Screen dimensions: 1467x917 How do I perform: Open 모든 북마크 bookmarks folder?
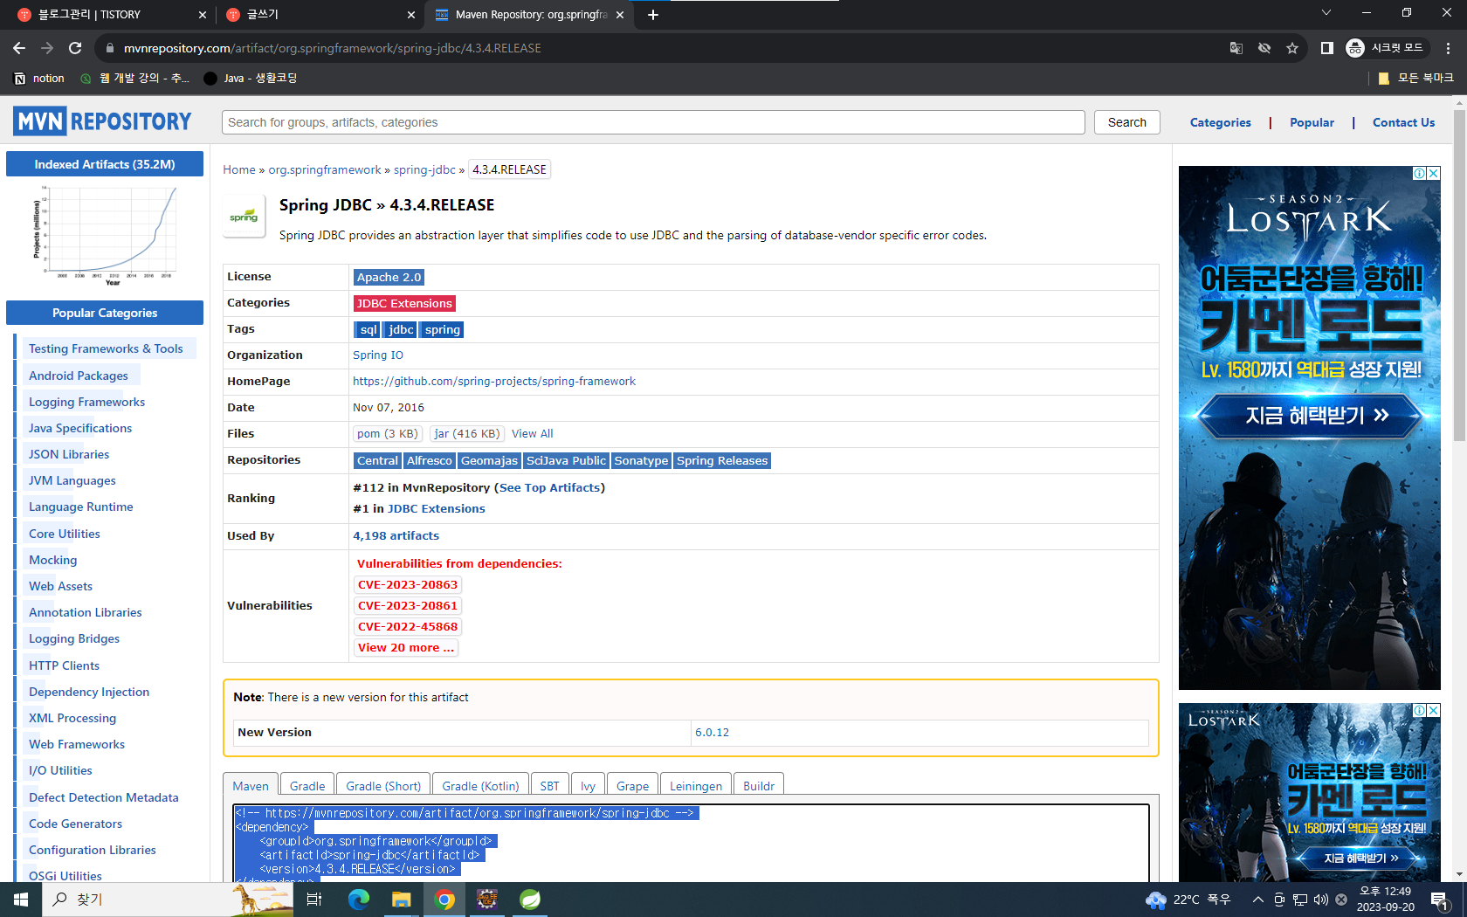tap(1415, 79)
